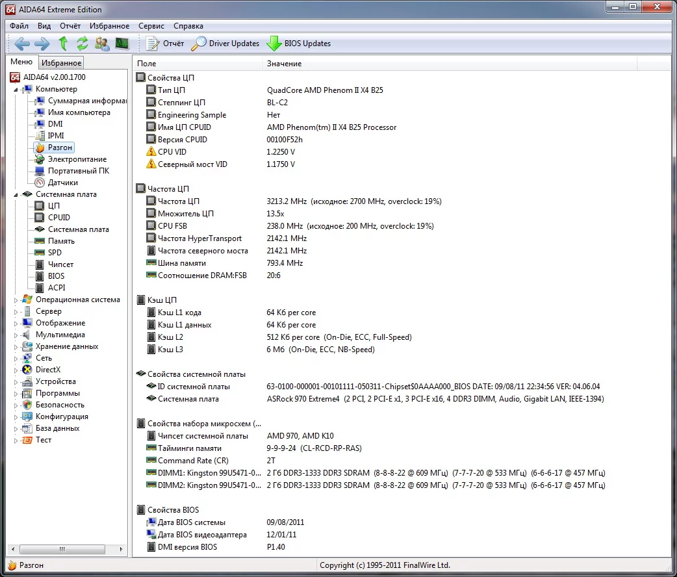Click the green up arrow icon
The height and width of the screenshot is (577, 677).
click(x=63, y=44)
